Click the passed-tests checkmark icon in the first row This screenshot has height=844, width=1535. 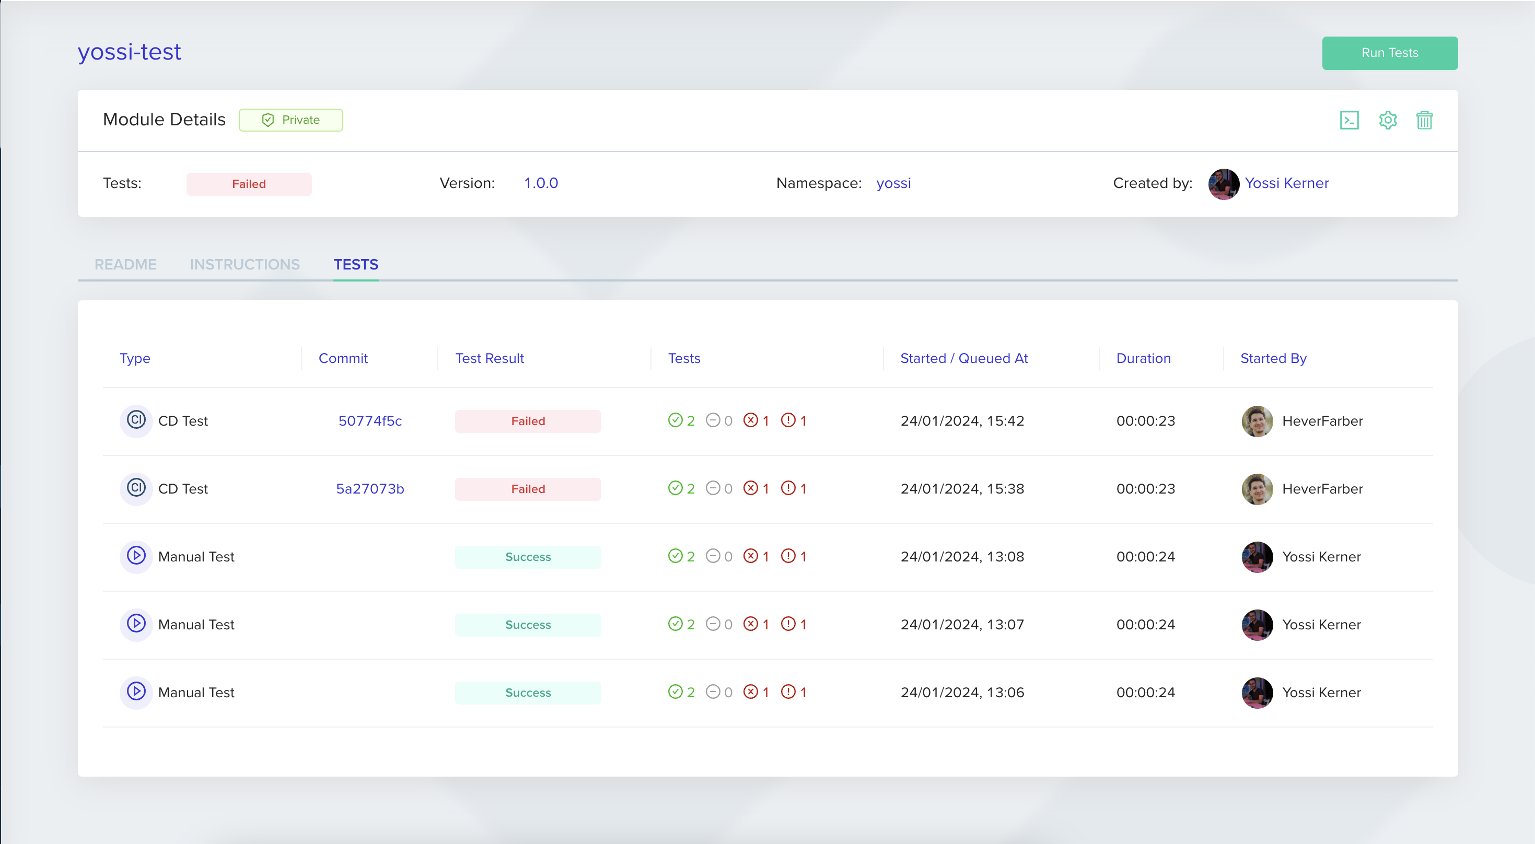coord(675,420)
